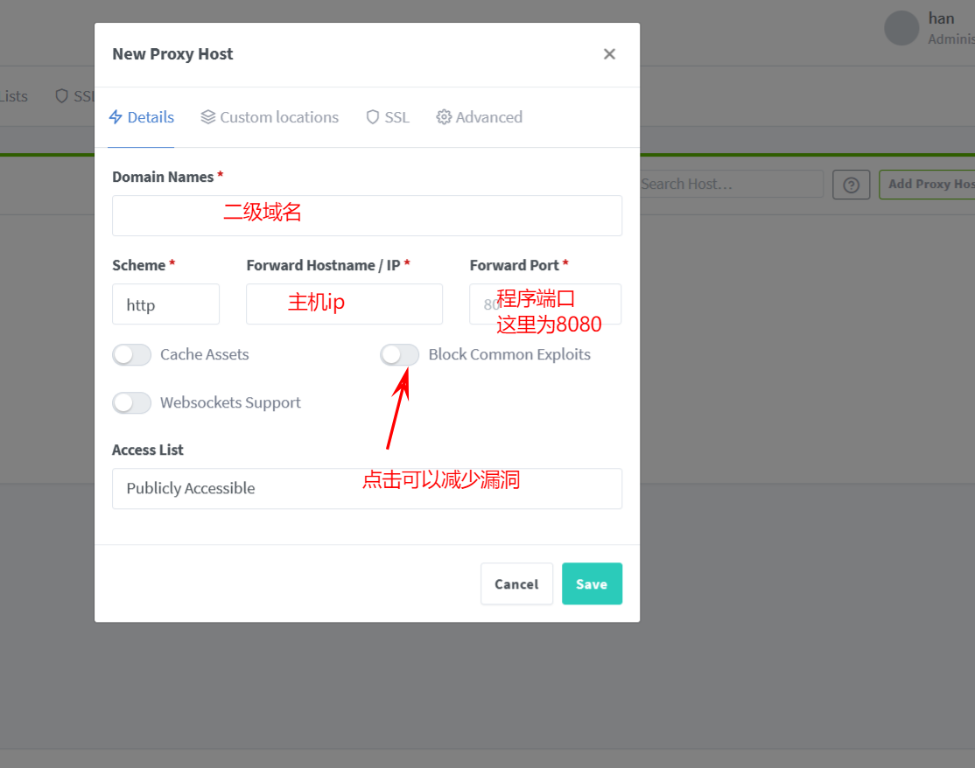Focus the Forward Hostname / IP field
Image resolution: width=975 pixels, height=768 pixels.
(x=345, y=304)
